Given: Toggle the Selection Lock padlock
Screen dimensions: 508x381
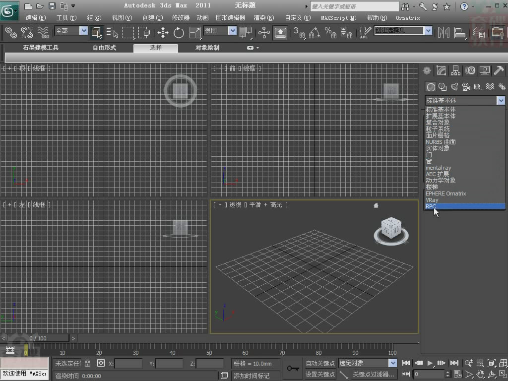Looking at the screenshot, I should pyautogui.click(x=87, y=363).
